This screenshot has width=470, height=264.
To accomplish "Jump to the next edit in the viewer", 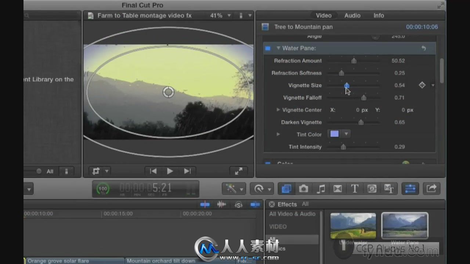I will (x=187, y=171).
